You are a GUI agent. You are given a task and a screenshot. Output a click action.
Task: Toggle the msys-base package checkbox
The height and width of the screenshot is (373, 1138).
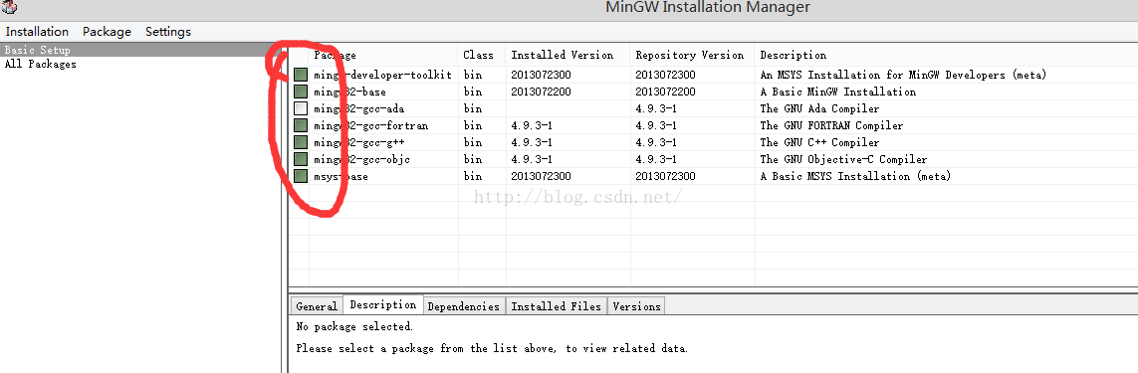(301, 176)
